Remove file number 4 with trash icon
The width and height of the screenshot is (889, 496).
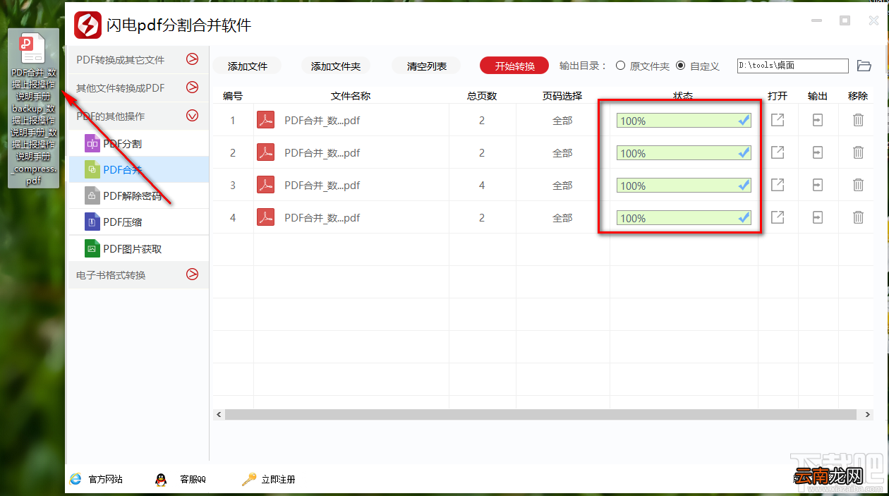[858, 217]
